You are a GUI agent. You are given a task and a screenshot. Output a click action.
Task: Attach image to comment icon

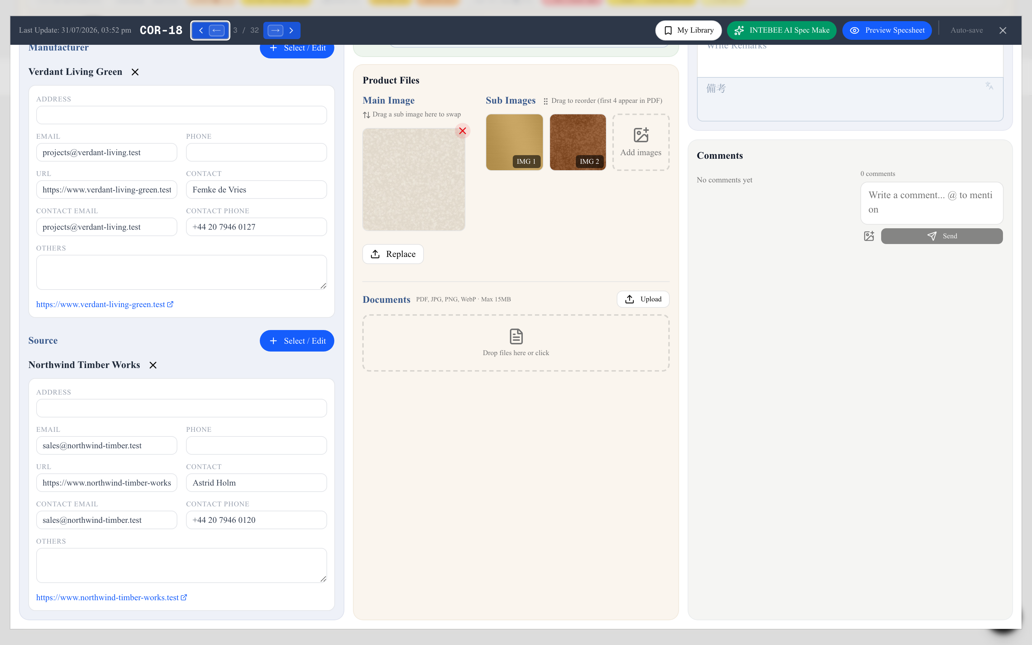point(869,236)
